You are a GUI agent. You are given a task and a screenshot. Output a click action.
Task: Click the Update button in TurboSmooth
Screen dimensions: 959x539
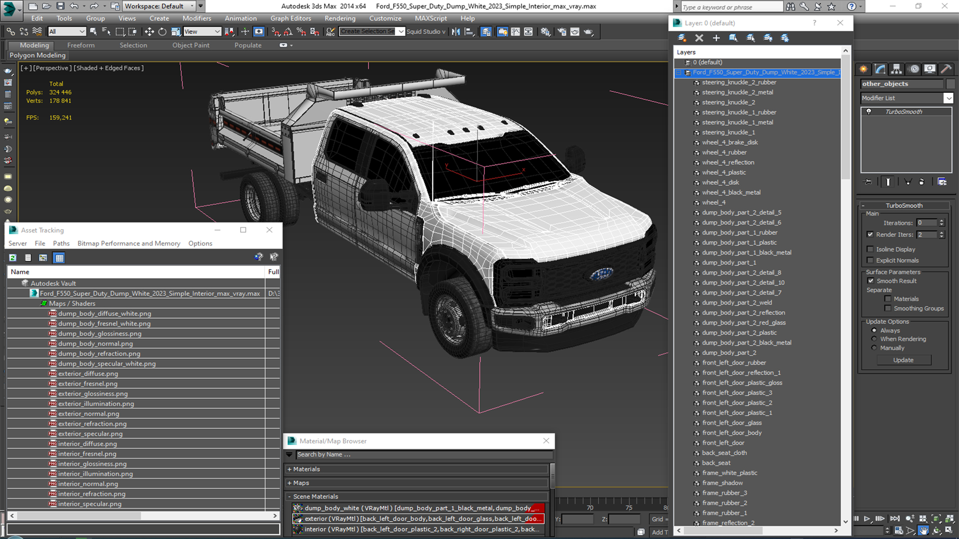point(904,360)
